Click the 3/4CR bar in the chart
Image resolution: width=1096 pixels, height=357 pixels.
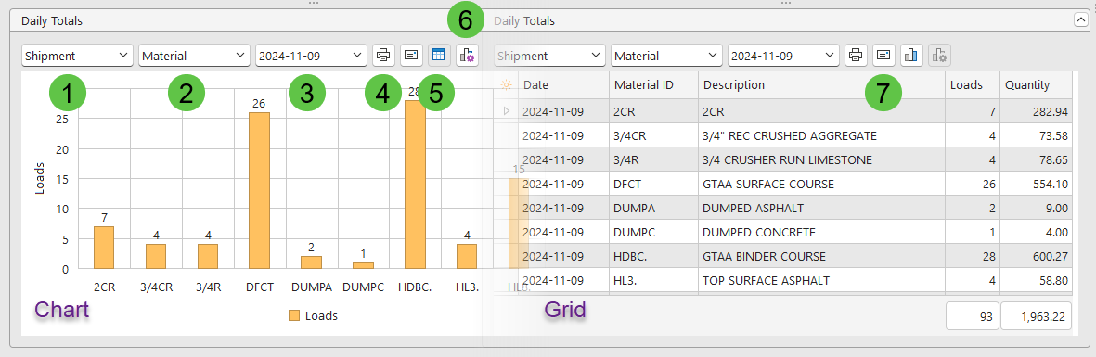click(x=156, y=257)
